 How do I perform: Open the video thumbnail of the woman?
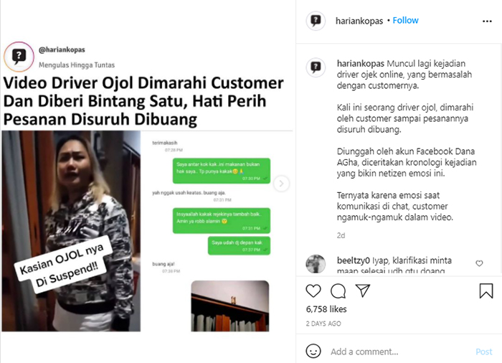pos(71,231)
